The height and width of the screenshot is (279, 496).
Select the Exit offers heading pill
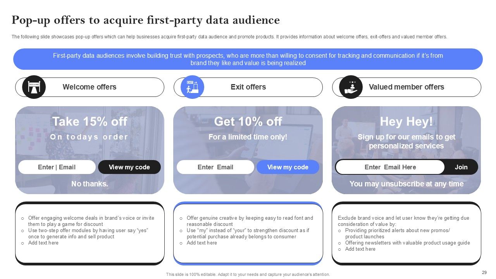248,87
